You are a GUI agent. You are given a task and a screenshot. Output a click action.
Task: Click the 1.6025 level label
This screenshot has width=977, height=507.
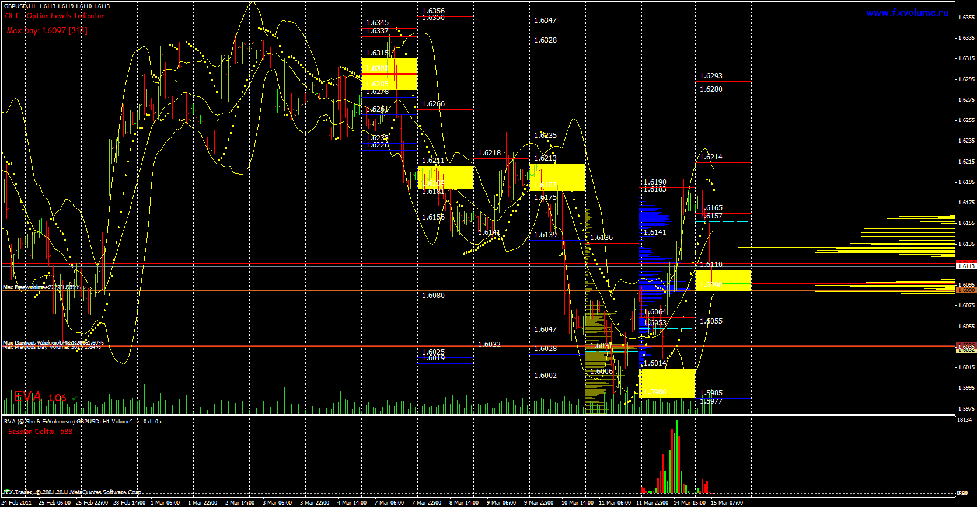(x=433, y=352)
